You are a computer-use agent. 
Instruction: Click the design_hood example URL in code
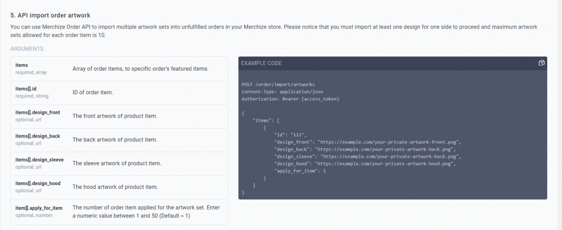[x=385, y=164]
